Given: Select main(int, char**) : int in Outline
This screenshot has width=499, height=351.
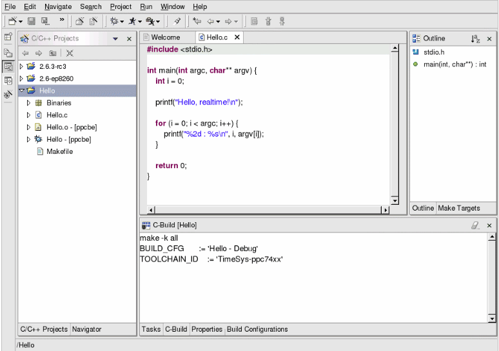Looking at the screenshot, I should 455,64.
